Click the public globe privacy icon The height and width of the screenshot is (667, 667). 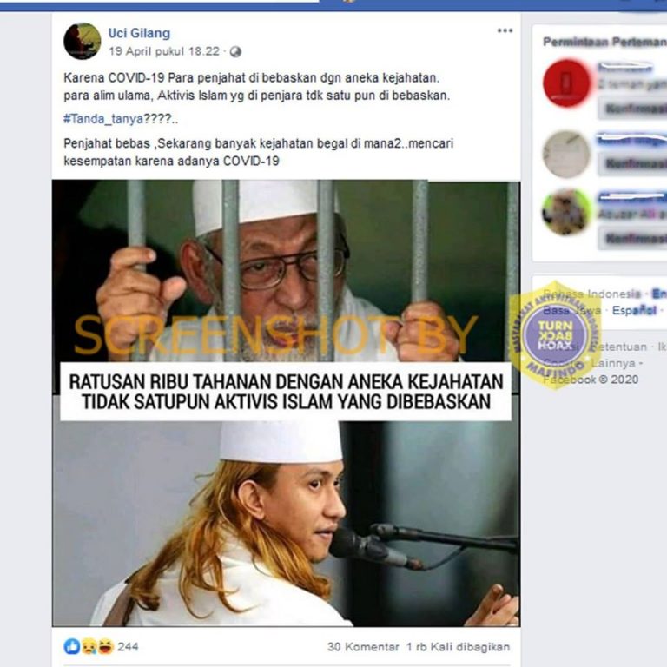(235, 52)
